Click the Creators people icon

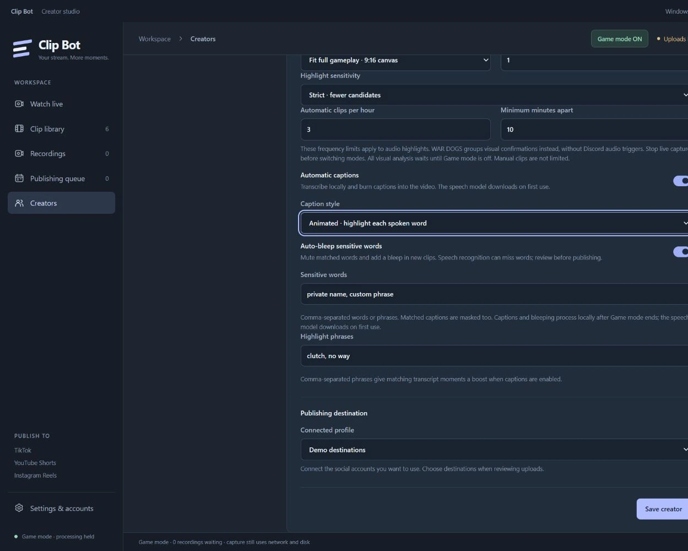[x=19, y=203]
